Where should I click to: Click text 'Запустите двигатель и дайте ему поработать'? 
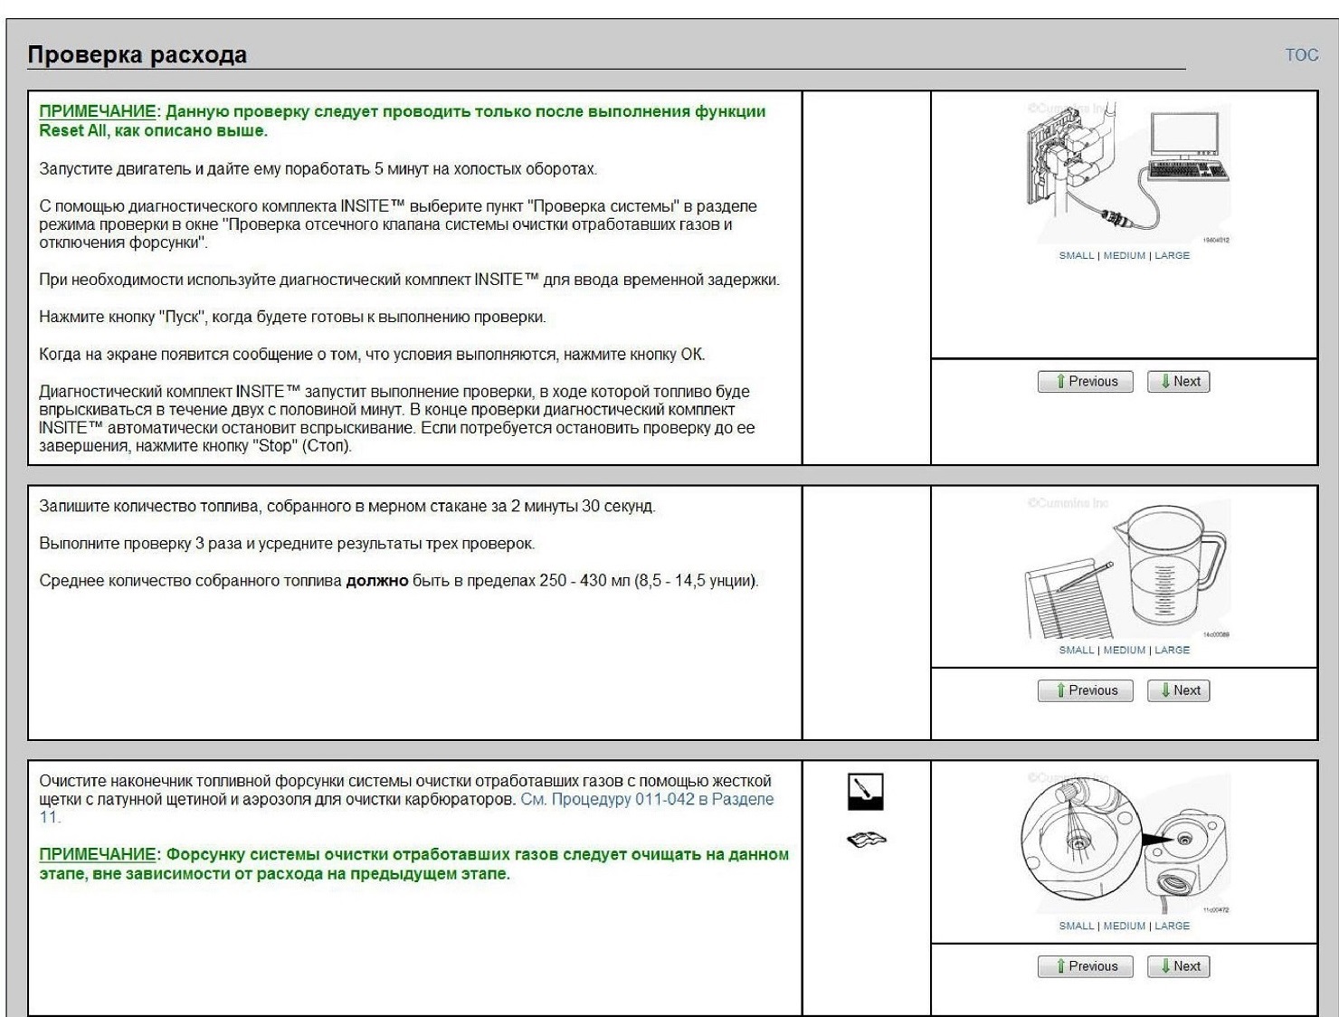(205, 169)
